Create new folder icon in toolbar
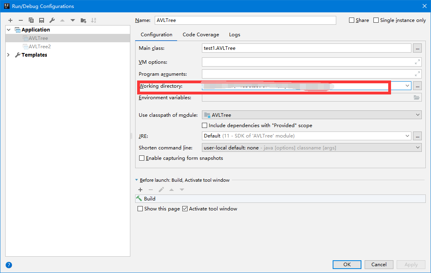Screen dimensions: 431x273 tap(83, 20)
